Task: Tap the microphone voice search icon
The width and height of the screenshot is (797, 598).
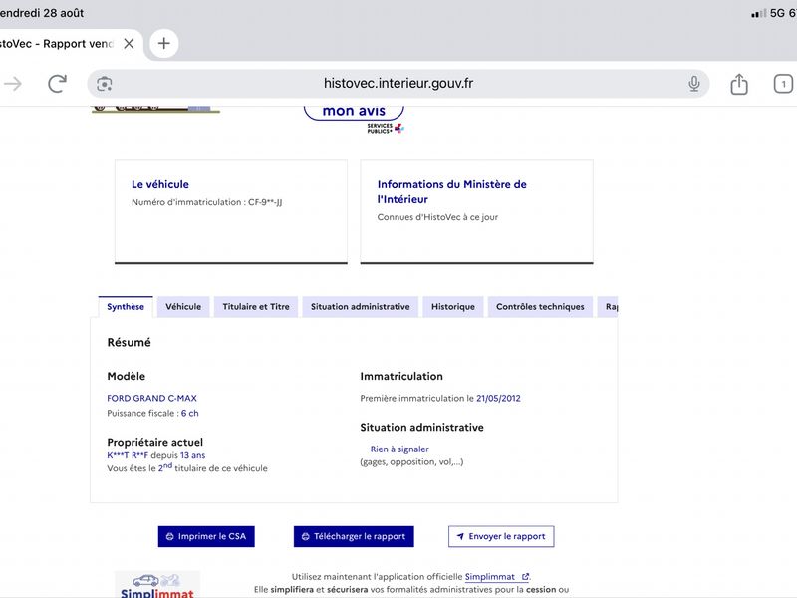Action: pos(693,84)
